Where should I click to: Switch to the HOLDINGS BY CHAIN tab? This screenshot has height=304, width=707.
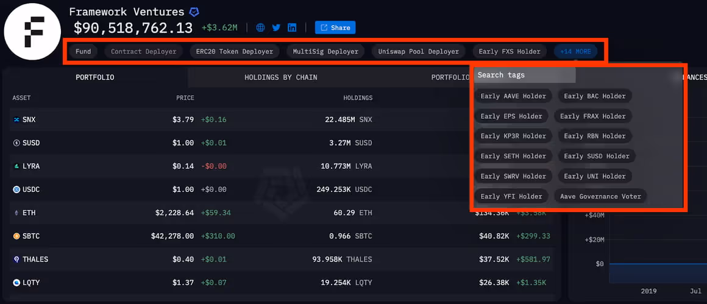coord(281,77)
